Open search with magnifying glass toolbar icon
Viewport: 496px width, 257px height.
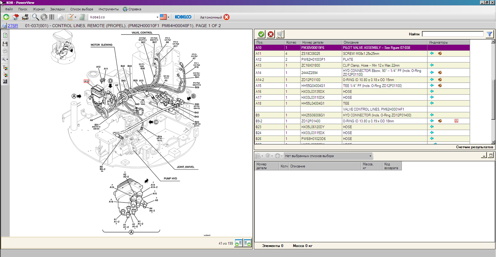tap(35, 17)
